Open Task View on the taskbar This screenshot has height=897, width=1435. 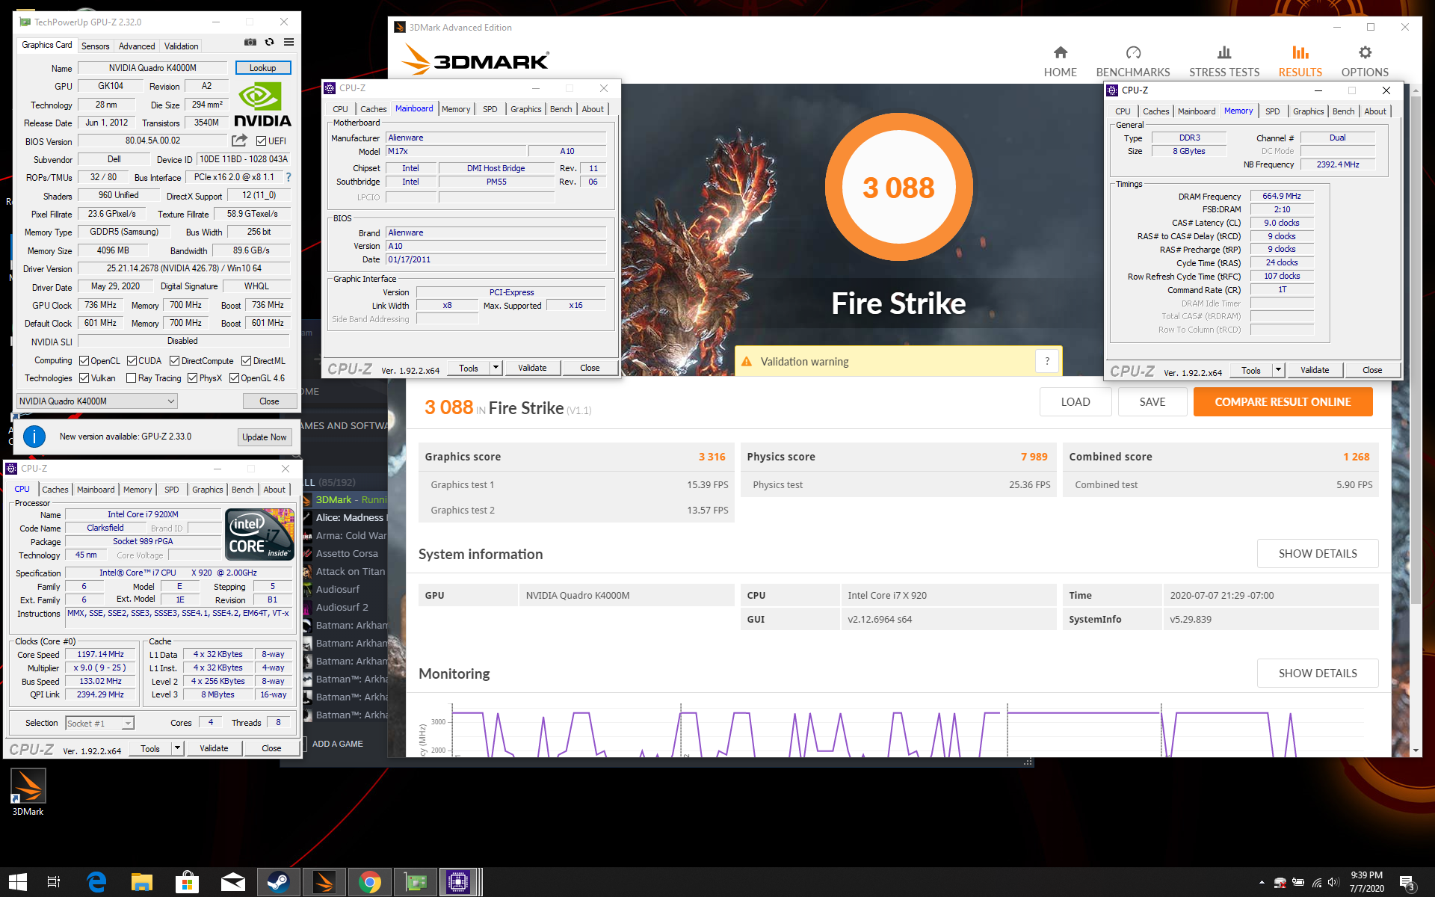(x=54, y=882)
